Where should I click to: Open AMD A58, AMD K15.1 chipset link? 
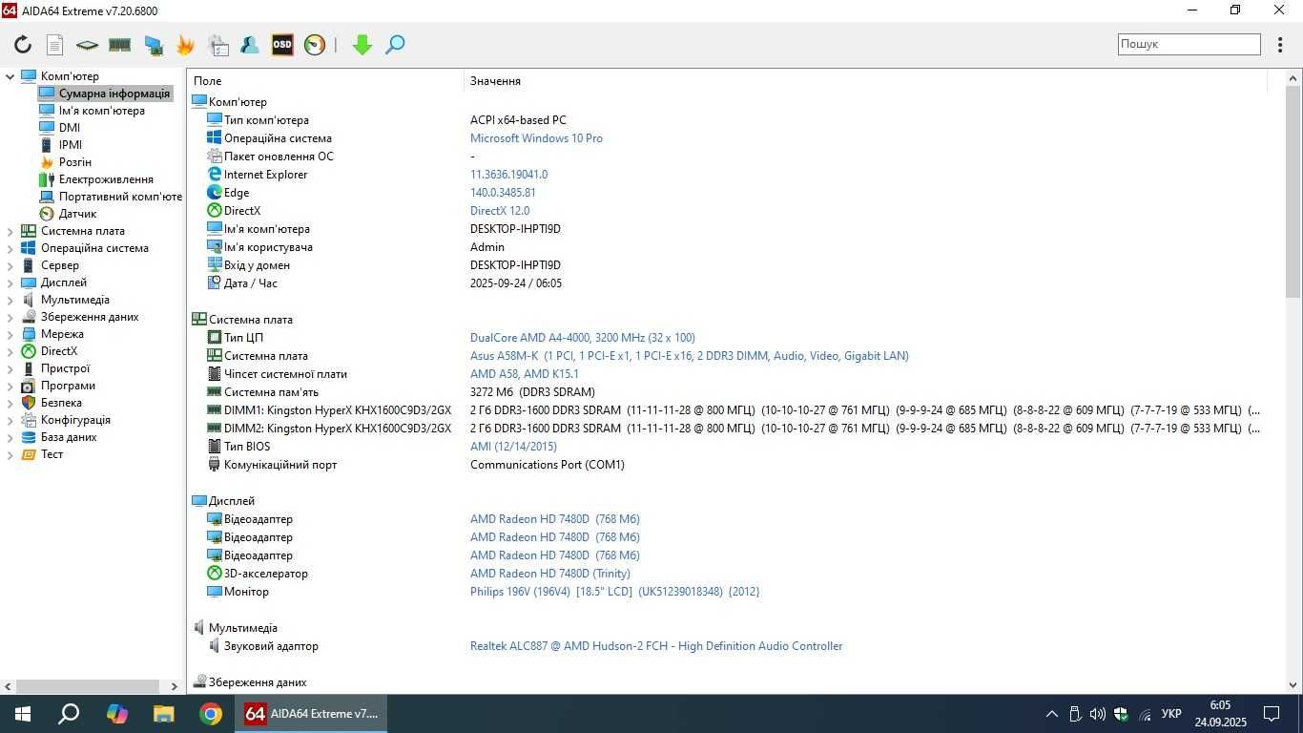click(525, 374)
